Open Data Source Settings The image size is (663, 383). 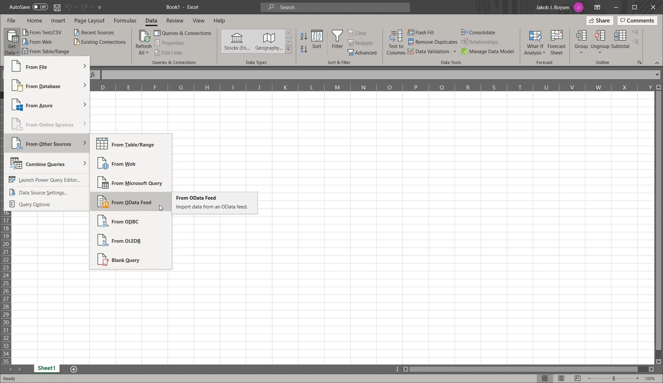coord(43,193)
